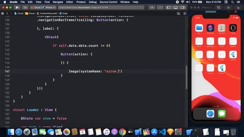
Task: Launch Messages from the Simulator dock
Action: point(222,114)
